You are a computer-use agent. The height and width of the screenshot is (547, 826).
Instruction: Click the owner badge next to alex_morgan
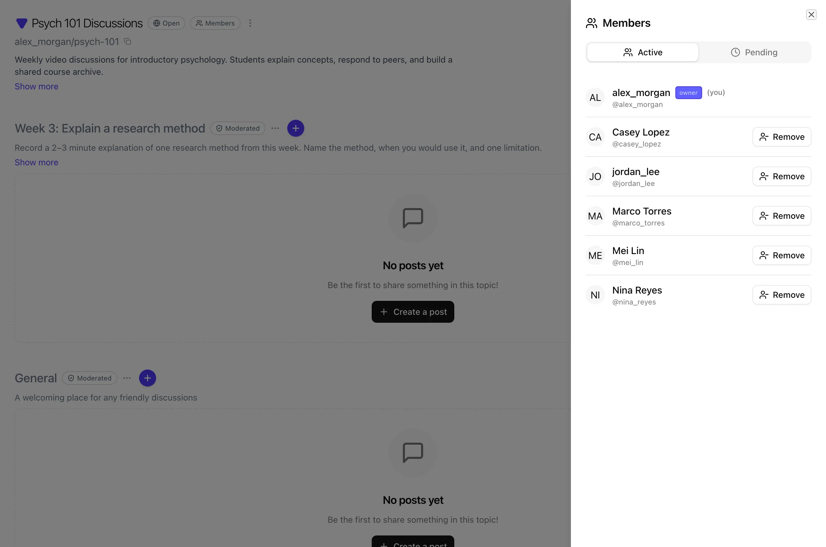coord(688,93)
